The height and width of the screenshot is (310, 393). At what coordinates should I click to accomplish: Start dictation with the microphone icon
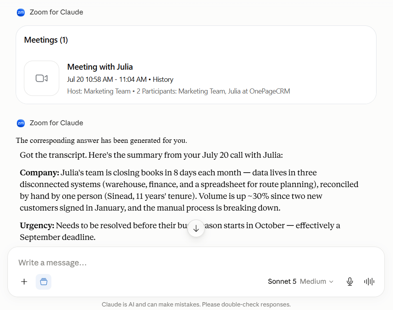pyautogui.click(x=350, y=282)
